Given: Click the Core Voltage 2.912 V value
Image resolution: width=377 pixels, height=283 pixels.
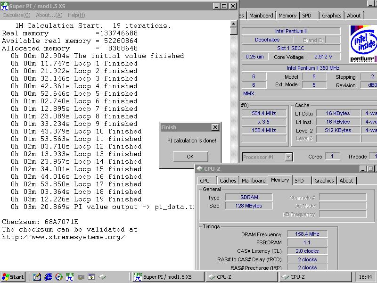Looking at the screenshot, I should tap(324, 57).
